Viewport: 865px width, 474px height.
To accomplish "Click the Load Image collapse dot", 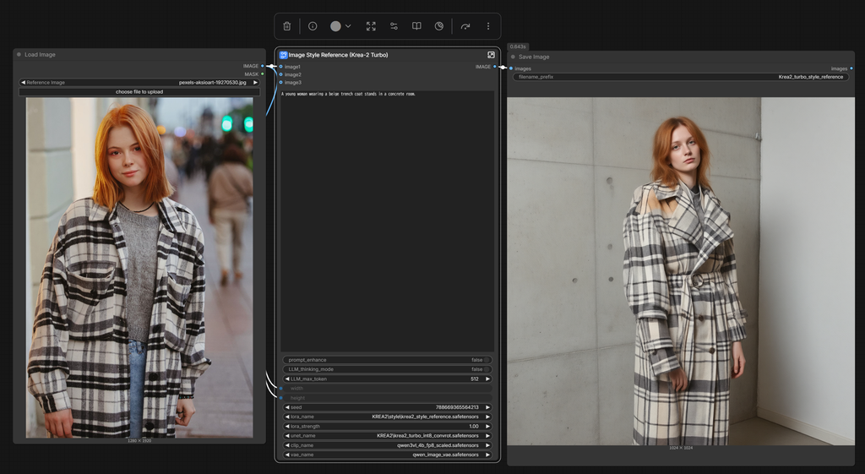I will 19,55.
